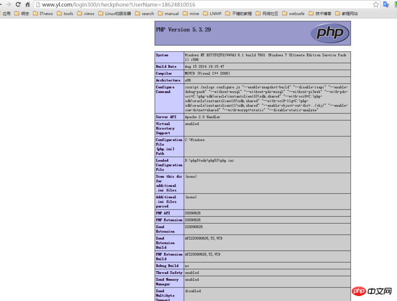The image size is (397, 301).
Task: Open the manual bookmark folder
Action: (x=168, y=14)
